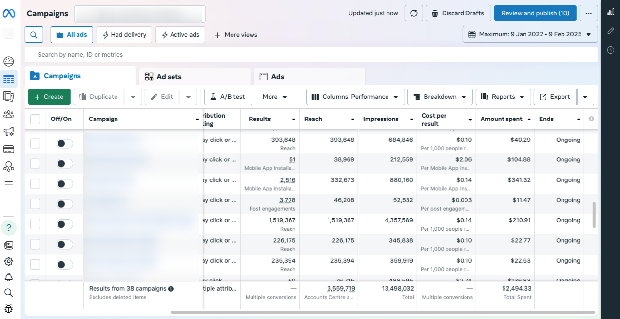Click Review and publish (10) button

click(x=535, y=13)
